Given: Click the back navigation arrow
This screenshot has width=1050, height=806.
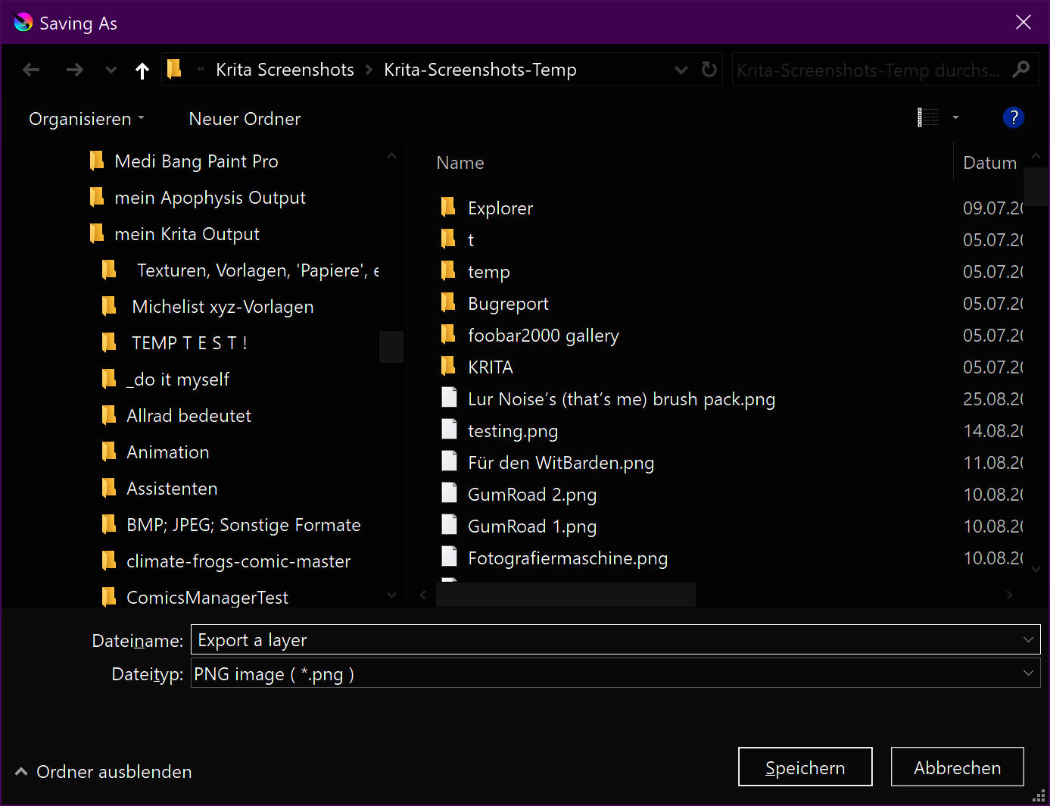Looking at the screenshot, I should 31,70.
